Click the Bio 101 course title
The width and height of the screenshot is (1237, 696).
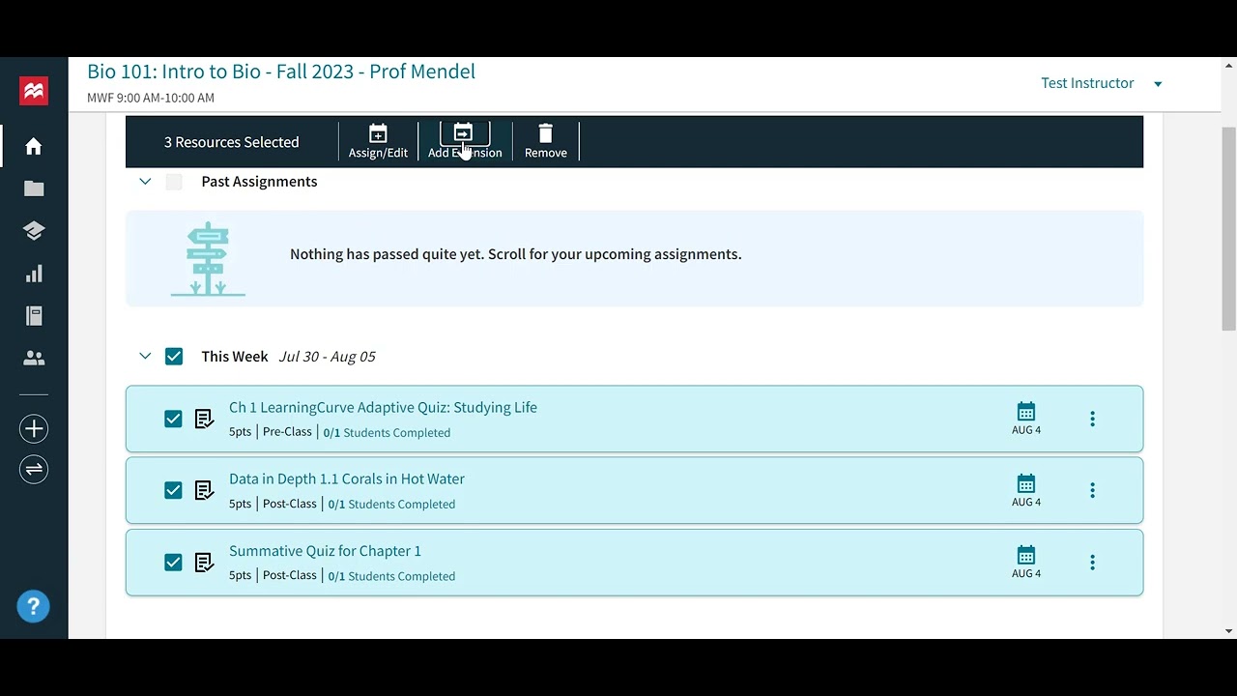pos(281,72)
